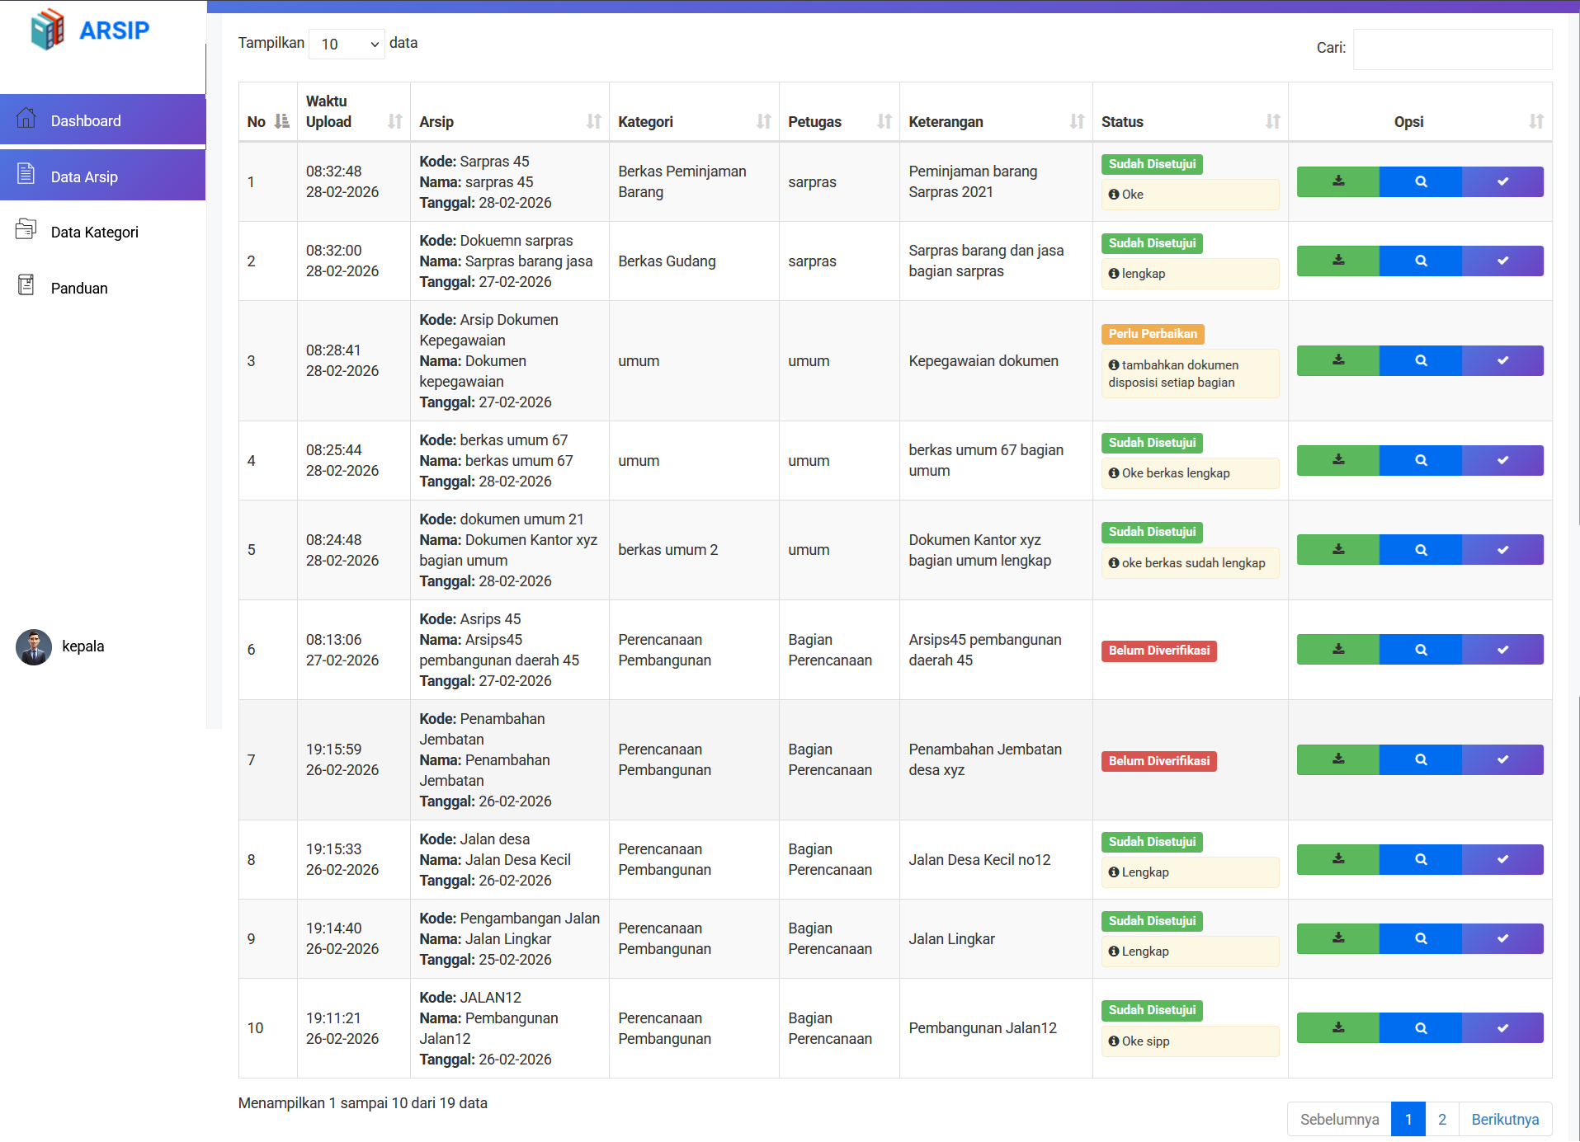Verify the JALAN12 archive

pyautogui.click(x=1502, y=1028)
